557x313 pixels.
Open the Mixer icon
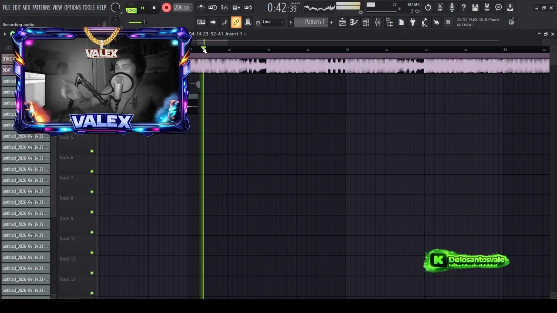click(x=378, y=22)
